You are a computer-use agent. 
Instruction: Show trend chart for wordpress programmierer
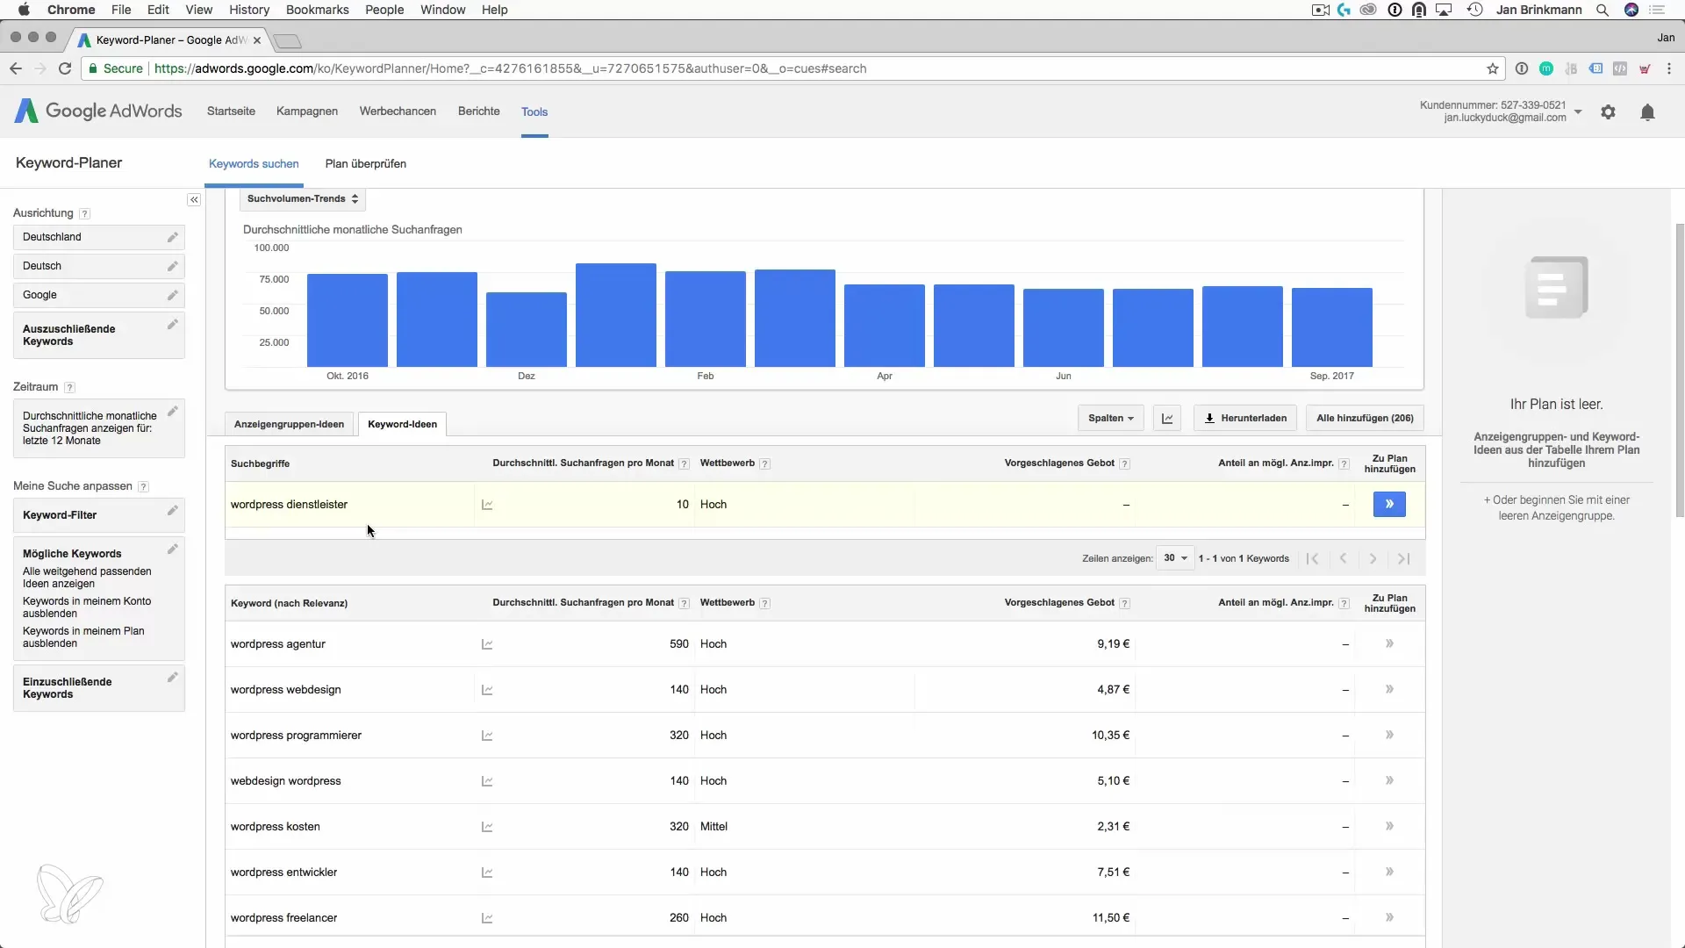point(487,736)
